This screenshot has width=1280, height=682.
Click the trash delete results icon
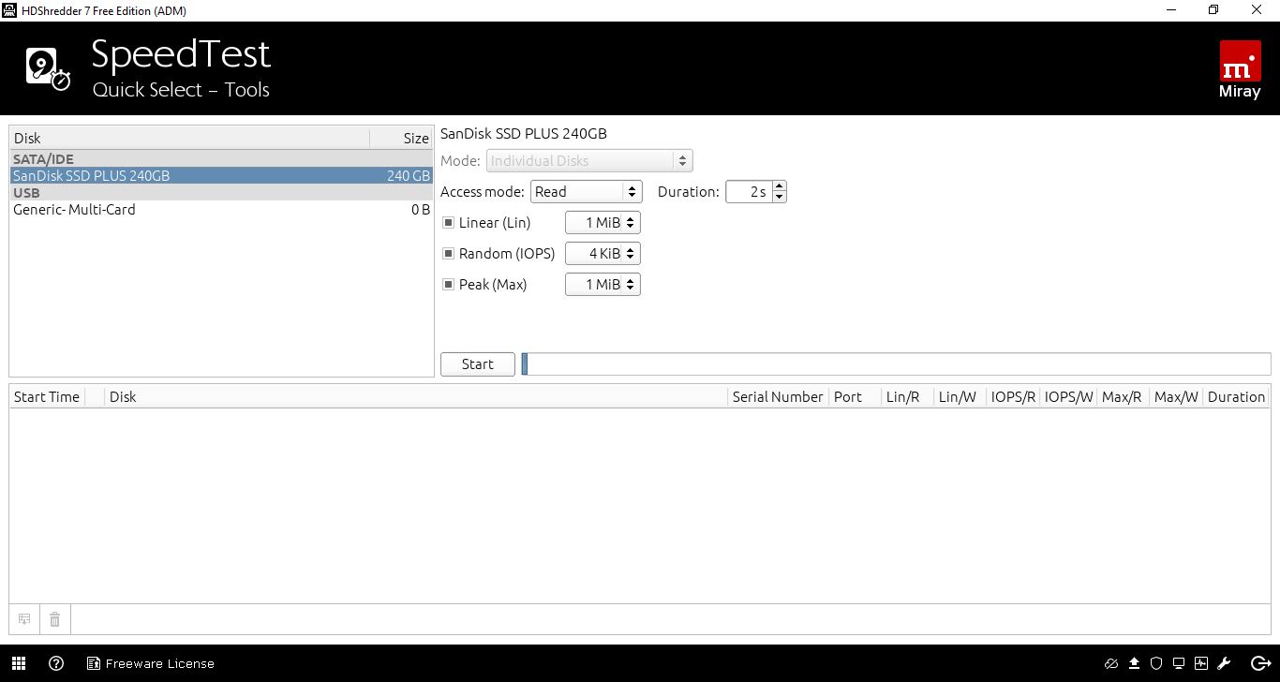pos(55,619)
